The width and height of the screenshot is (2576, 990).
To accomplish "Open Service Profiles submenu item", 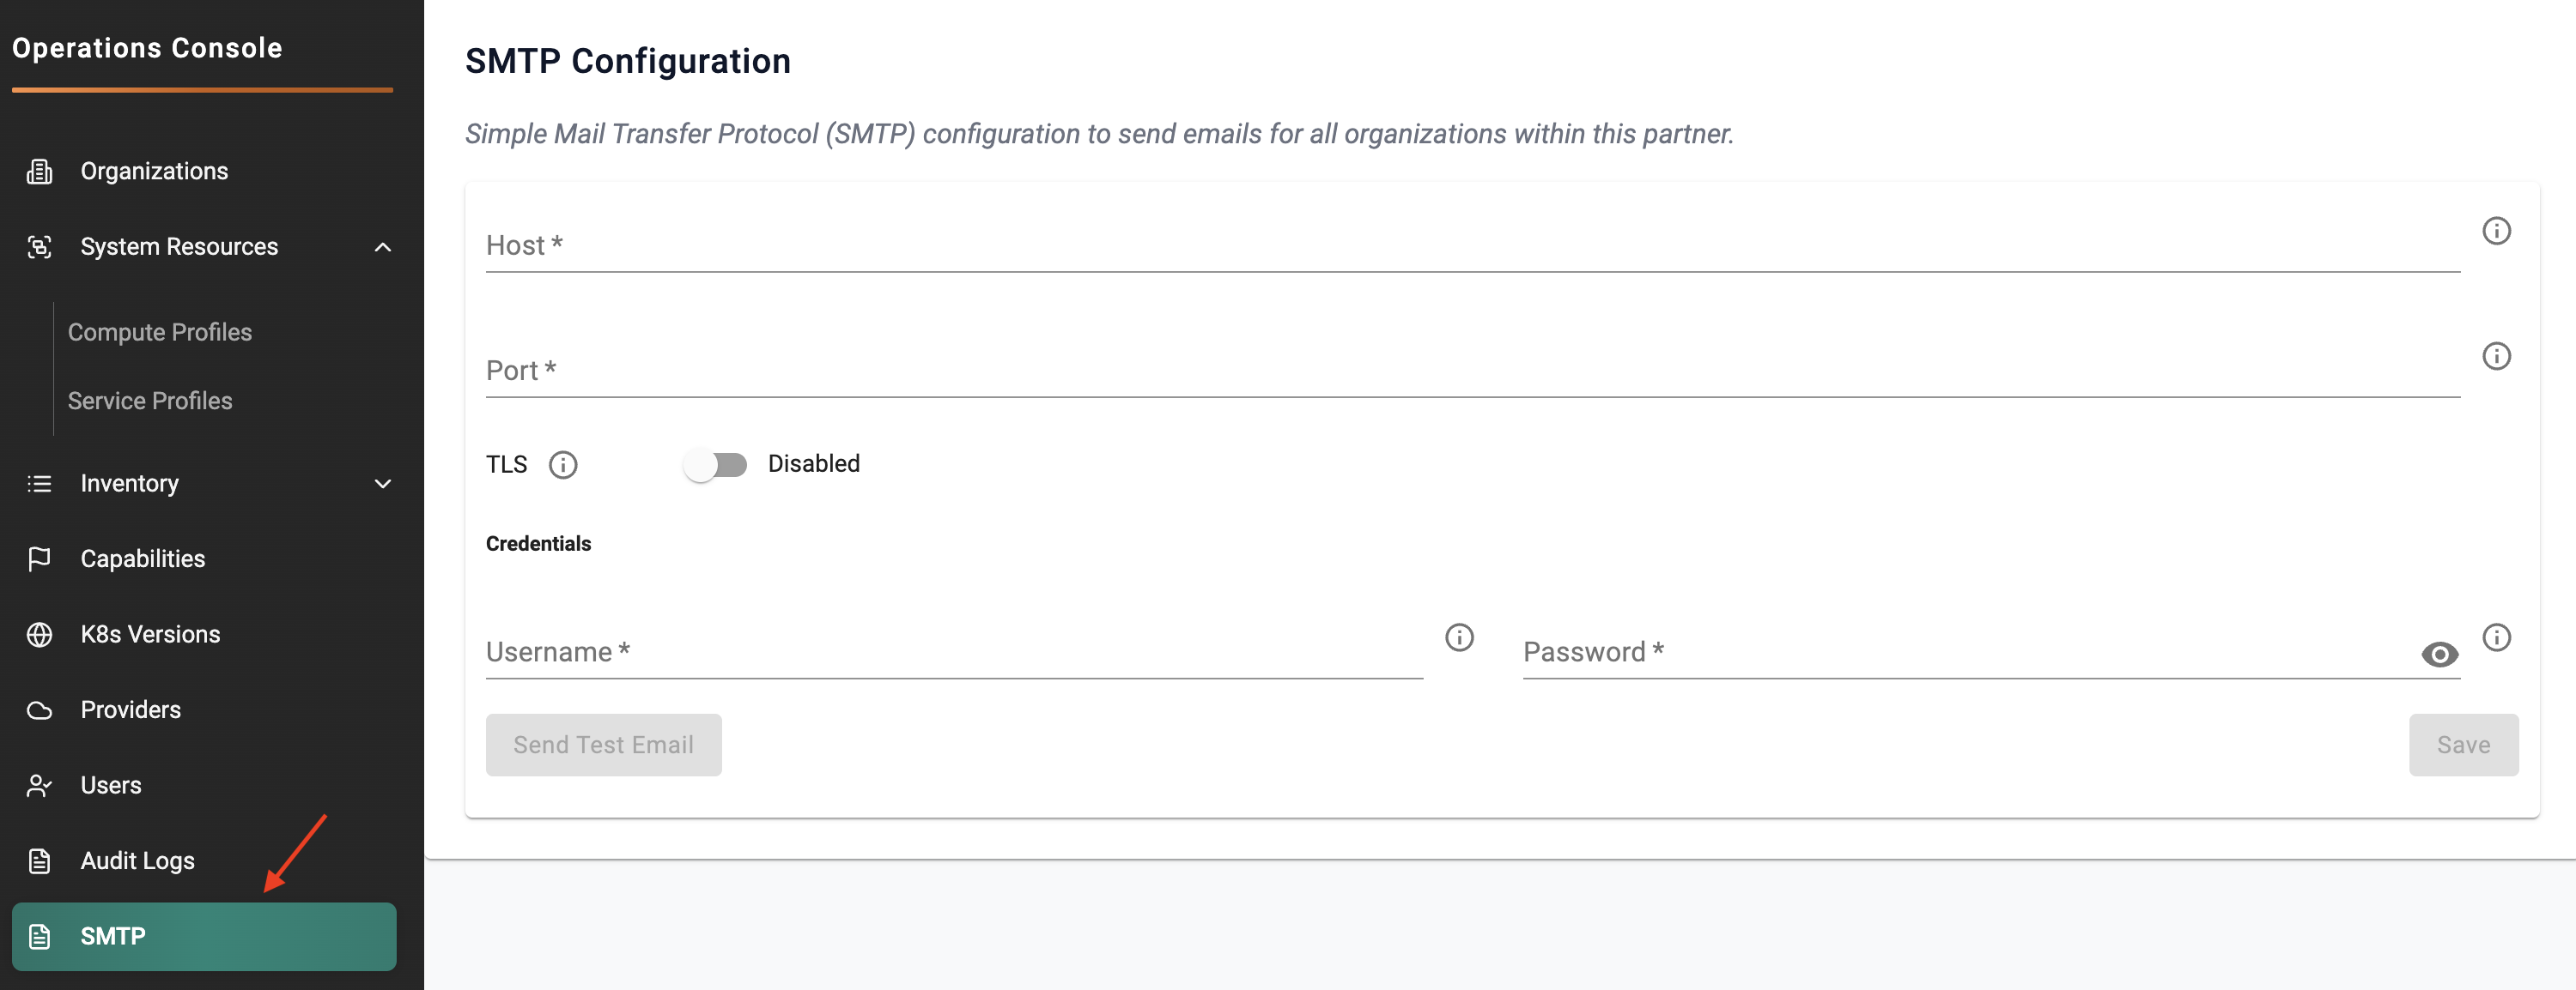I will pyautogui.click(x=150, y=401).
